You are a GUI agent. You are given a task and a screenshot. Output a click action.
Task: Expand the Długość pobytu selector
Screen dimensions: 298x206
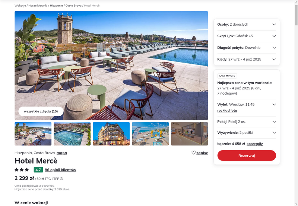(x=247, y=48)
